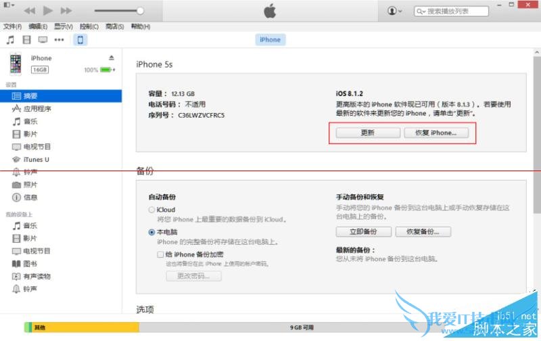Eject the iPhone device
The image size is (541, 341).
pos(112,58)
